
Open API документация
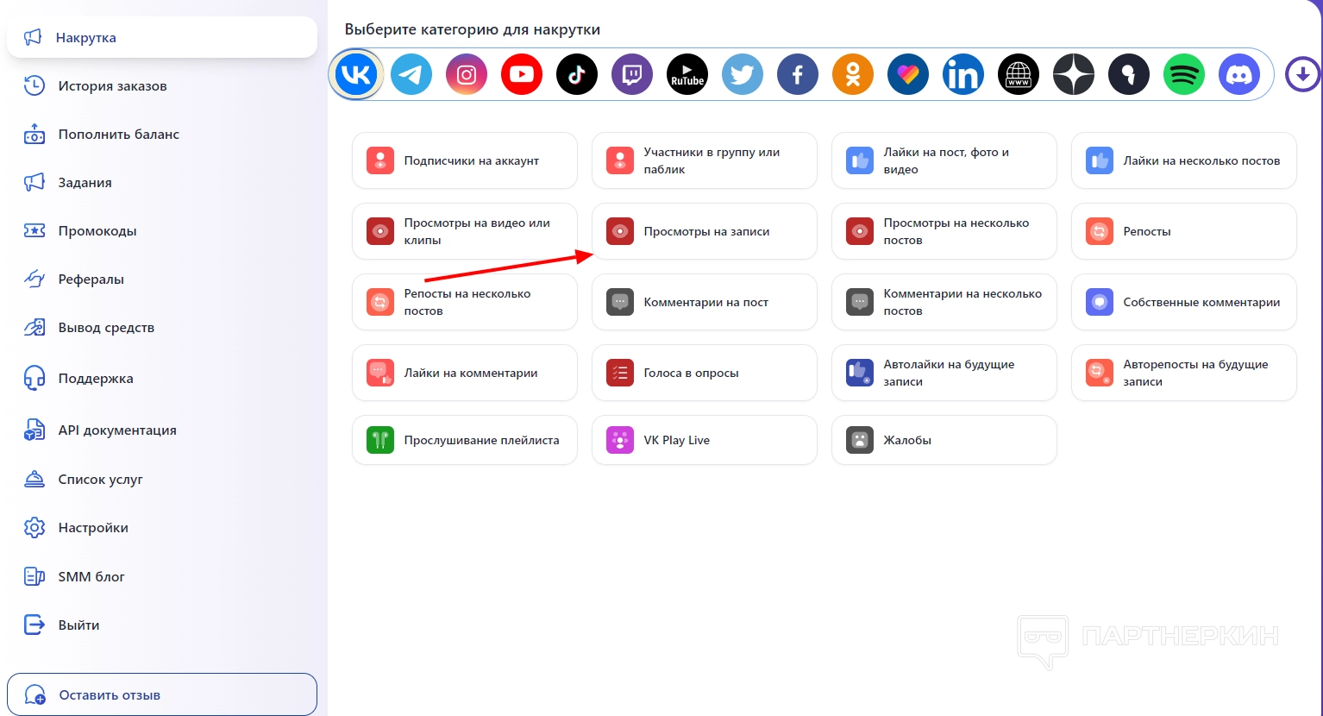162,430
